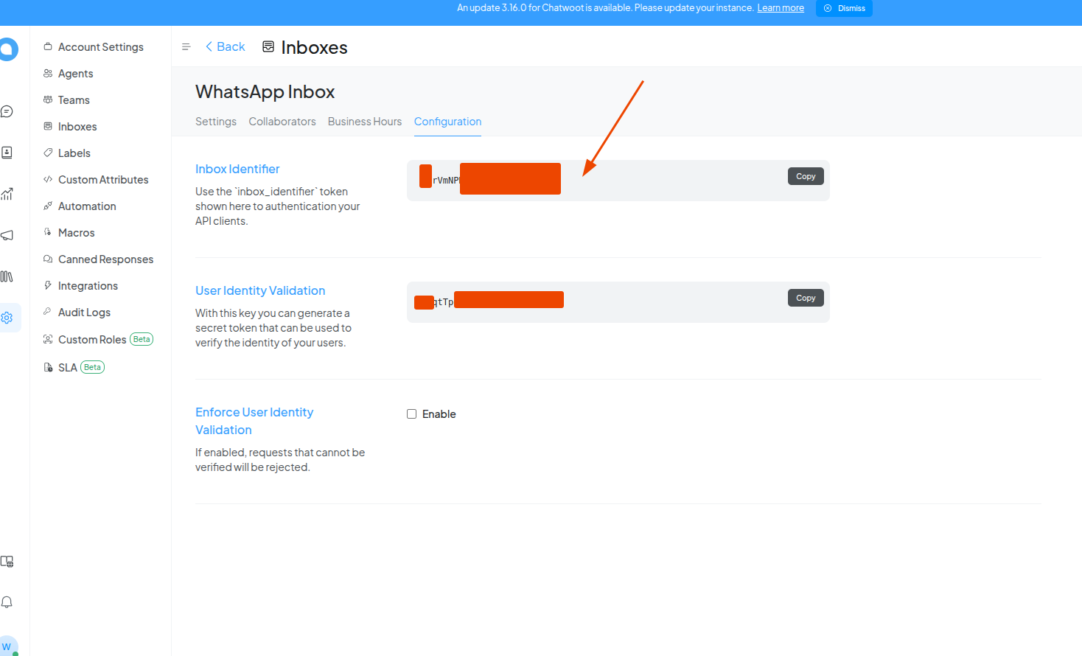Click the Automation icon
Viewport: 1082px width, 656px height.
pyautogui.click(x=48, y=206)
